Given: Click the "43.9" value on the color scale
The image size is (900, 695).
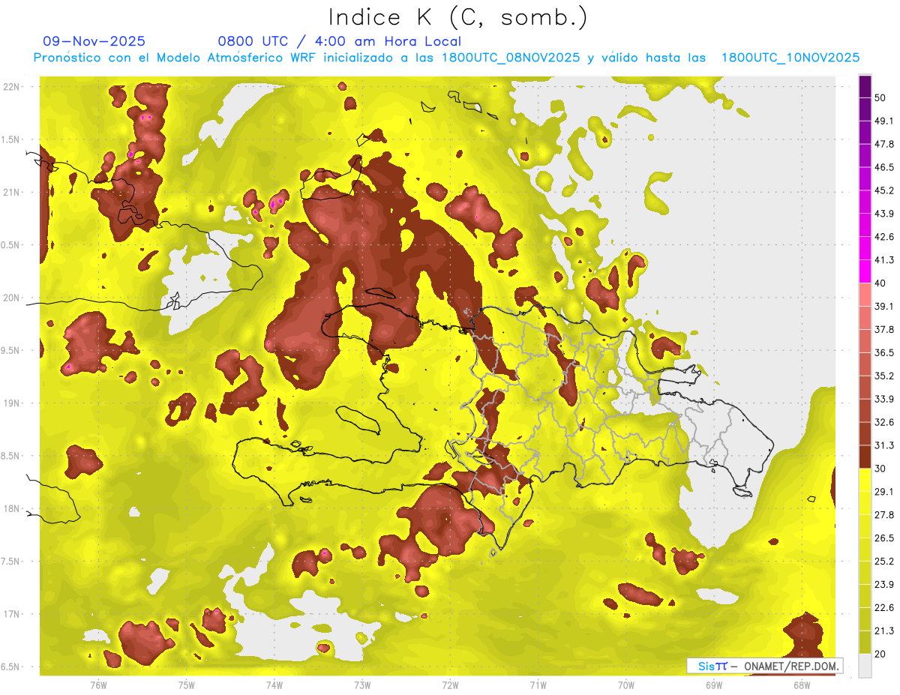Looking at the screenshot, I should pos(884,214).
